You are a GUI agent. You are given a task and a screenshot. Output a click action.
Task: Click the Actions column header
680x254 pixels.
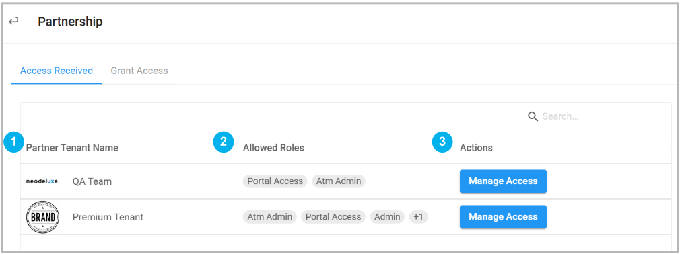(476, 148)
